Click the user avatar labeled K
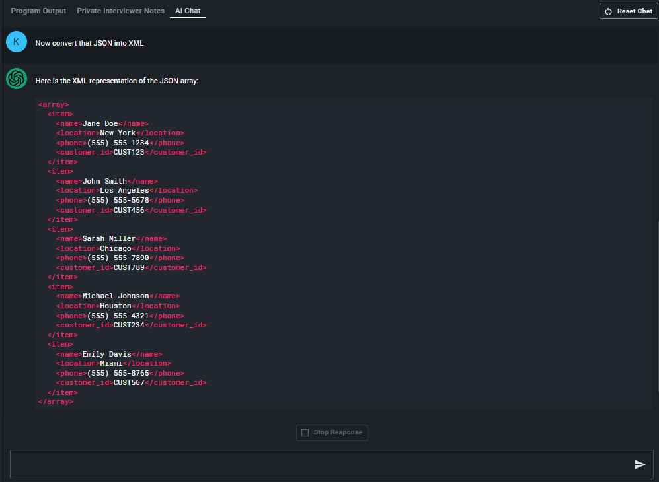659x482 pixels. tap(16, 42)
